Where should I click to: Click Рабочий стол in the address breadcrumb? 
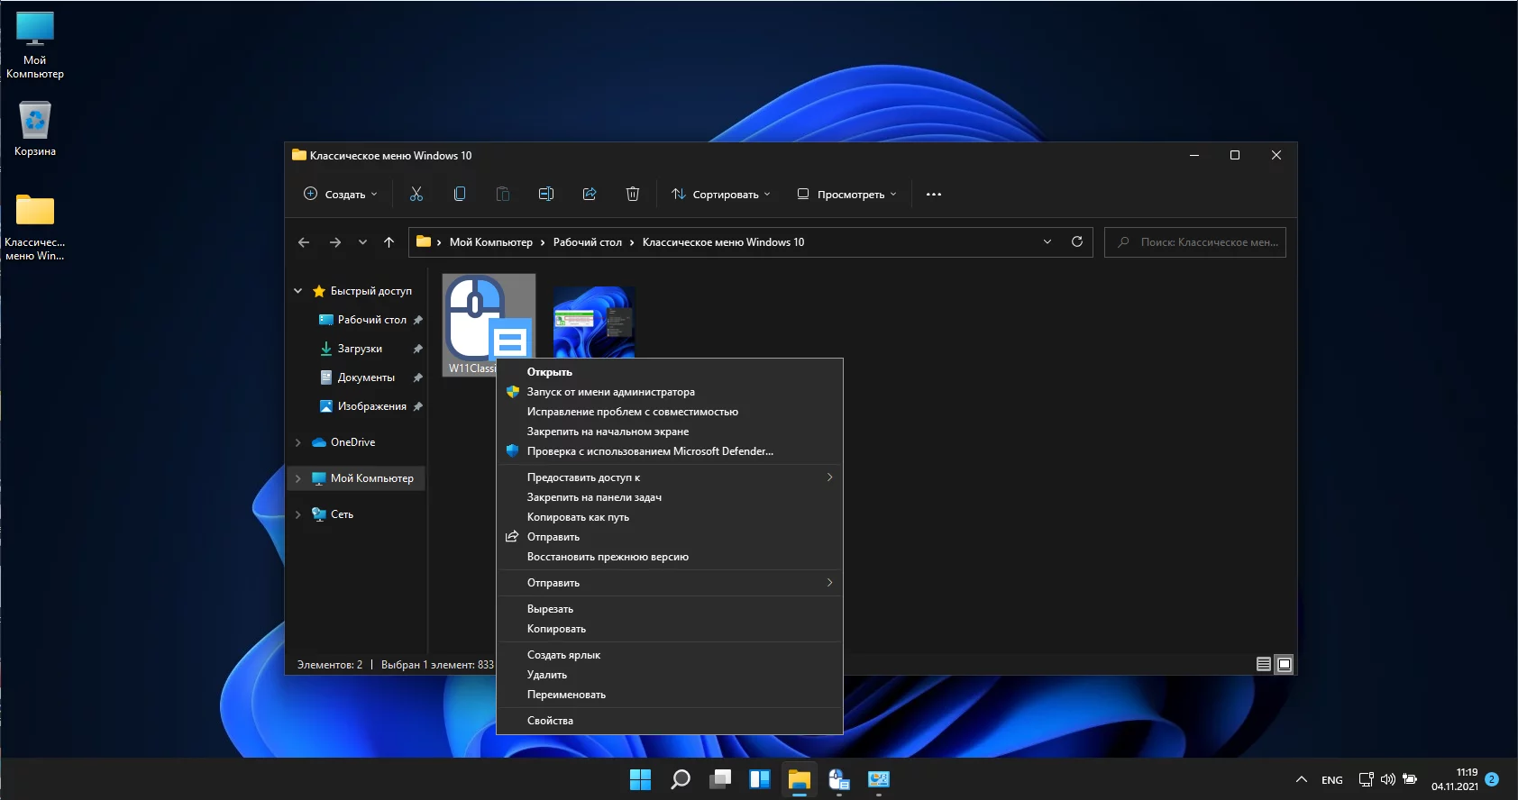(587, 242)
